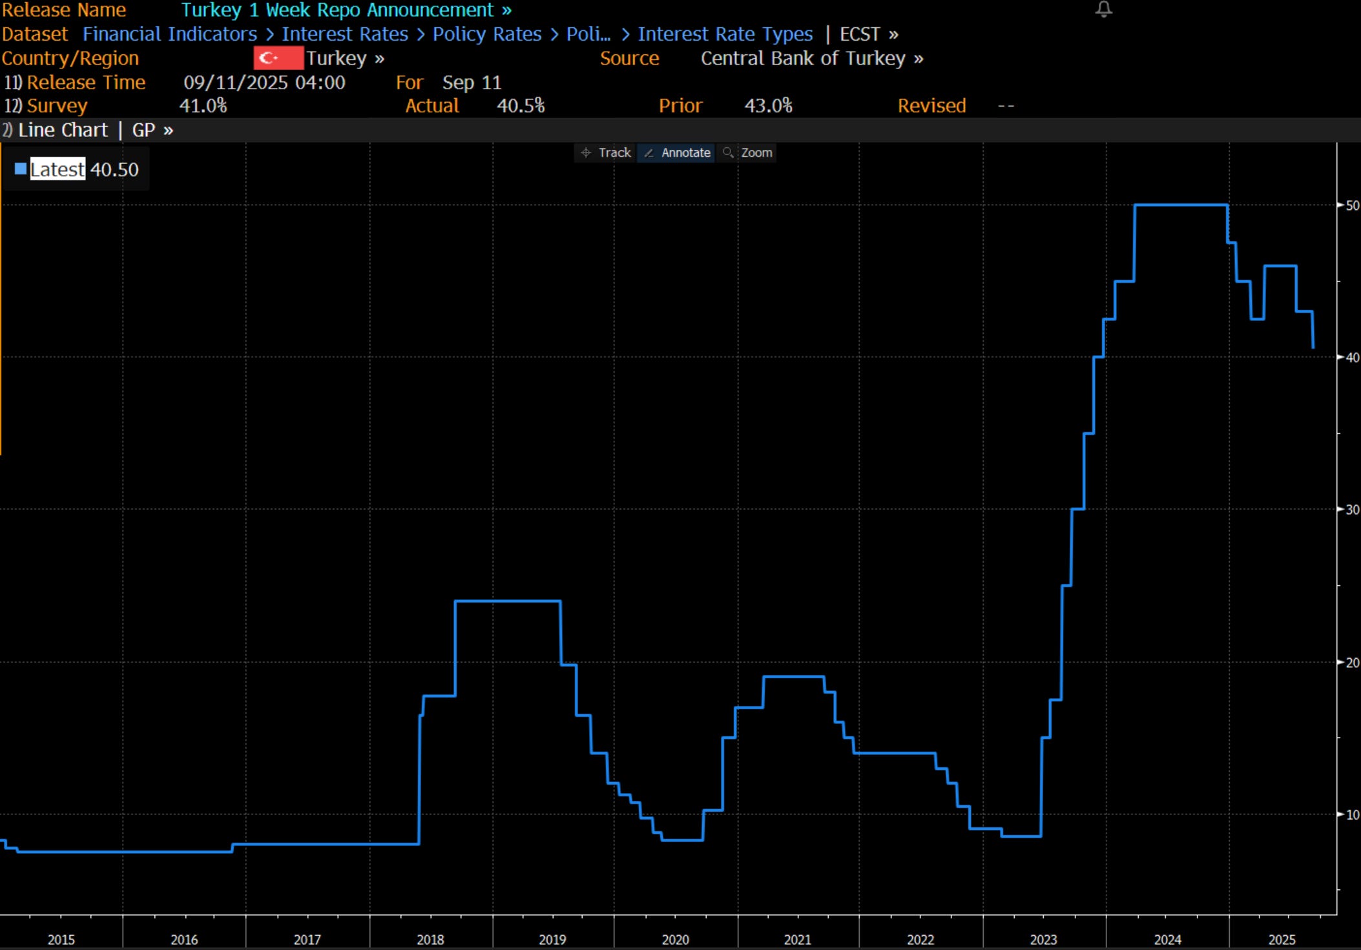Viewport: 1361px width, 950px height.
Task: Click the blue Latest series swatch
Action: [x=21, y=169]
